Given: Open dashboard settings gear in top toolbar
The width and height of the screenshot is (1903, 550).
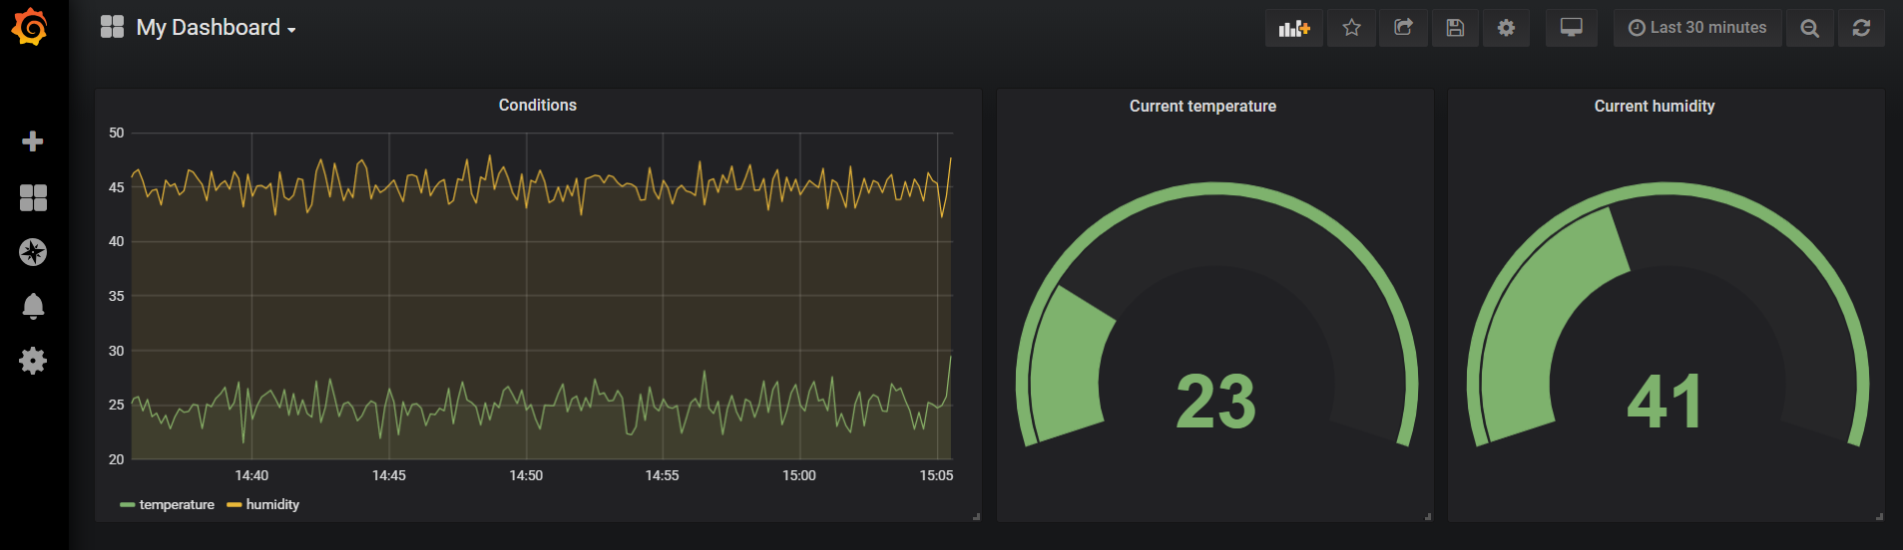Looking at the screenshot, I should [1506, 28].
